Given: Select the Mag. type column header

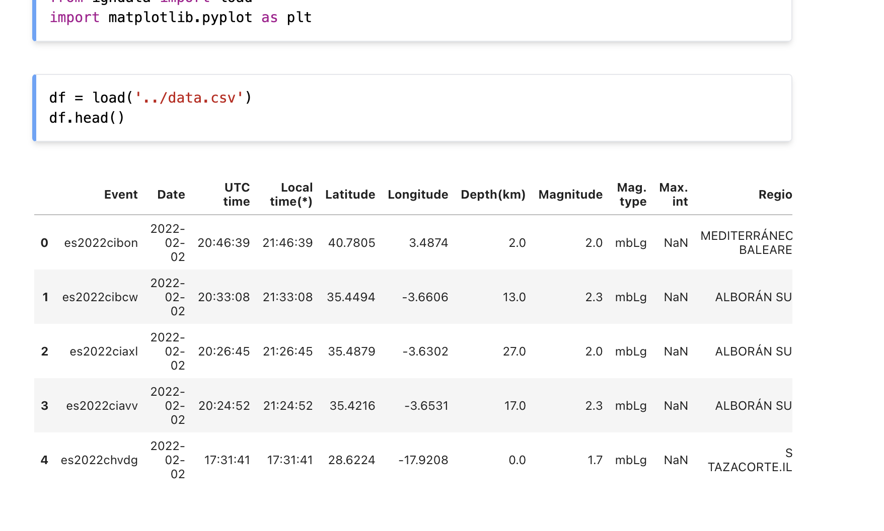Looking at the screenshot, I should coord(632,195).
